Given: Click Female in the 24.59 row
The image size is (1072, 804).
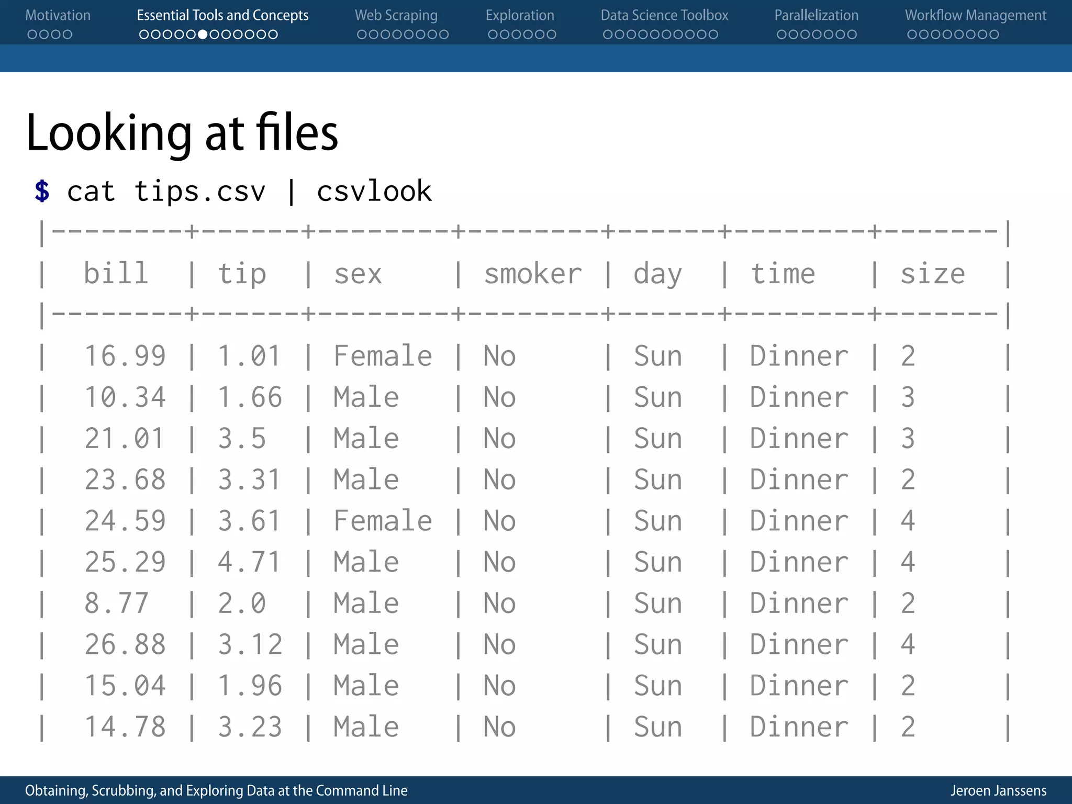Looking at the screenshot, I should tap(383, 521).
